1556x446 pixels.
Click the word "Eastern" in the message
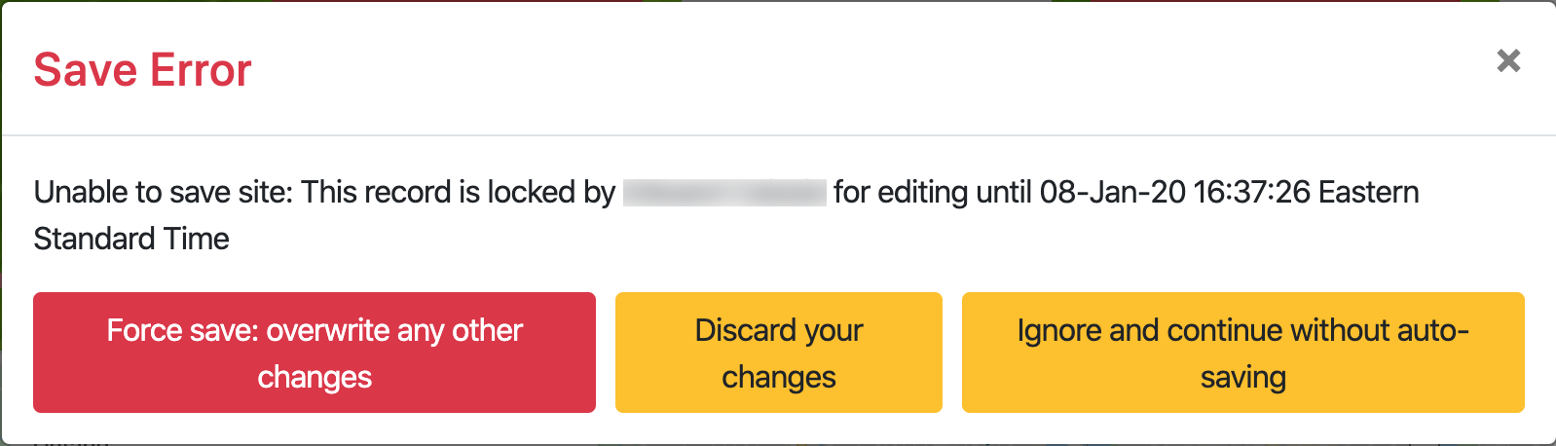pyautogui.click(x=1368, y=193)
